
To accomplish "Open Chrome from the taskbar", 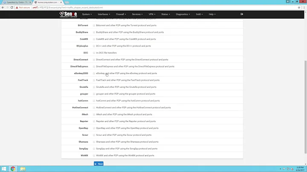I will pyautogui.click(x=13, y=169).
